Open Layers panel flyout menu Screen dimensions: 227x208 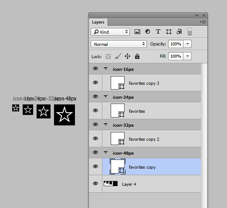pyautogui.click(x=203, y=22)
